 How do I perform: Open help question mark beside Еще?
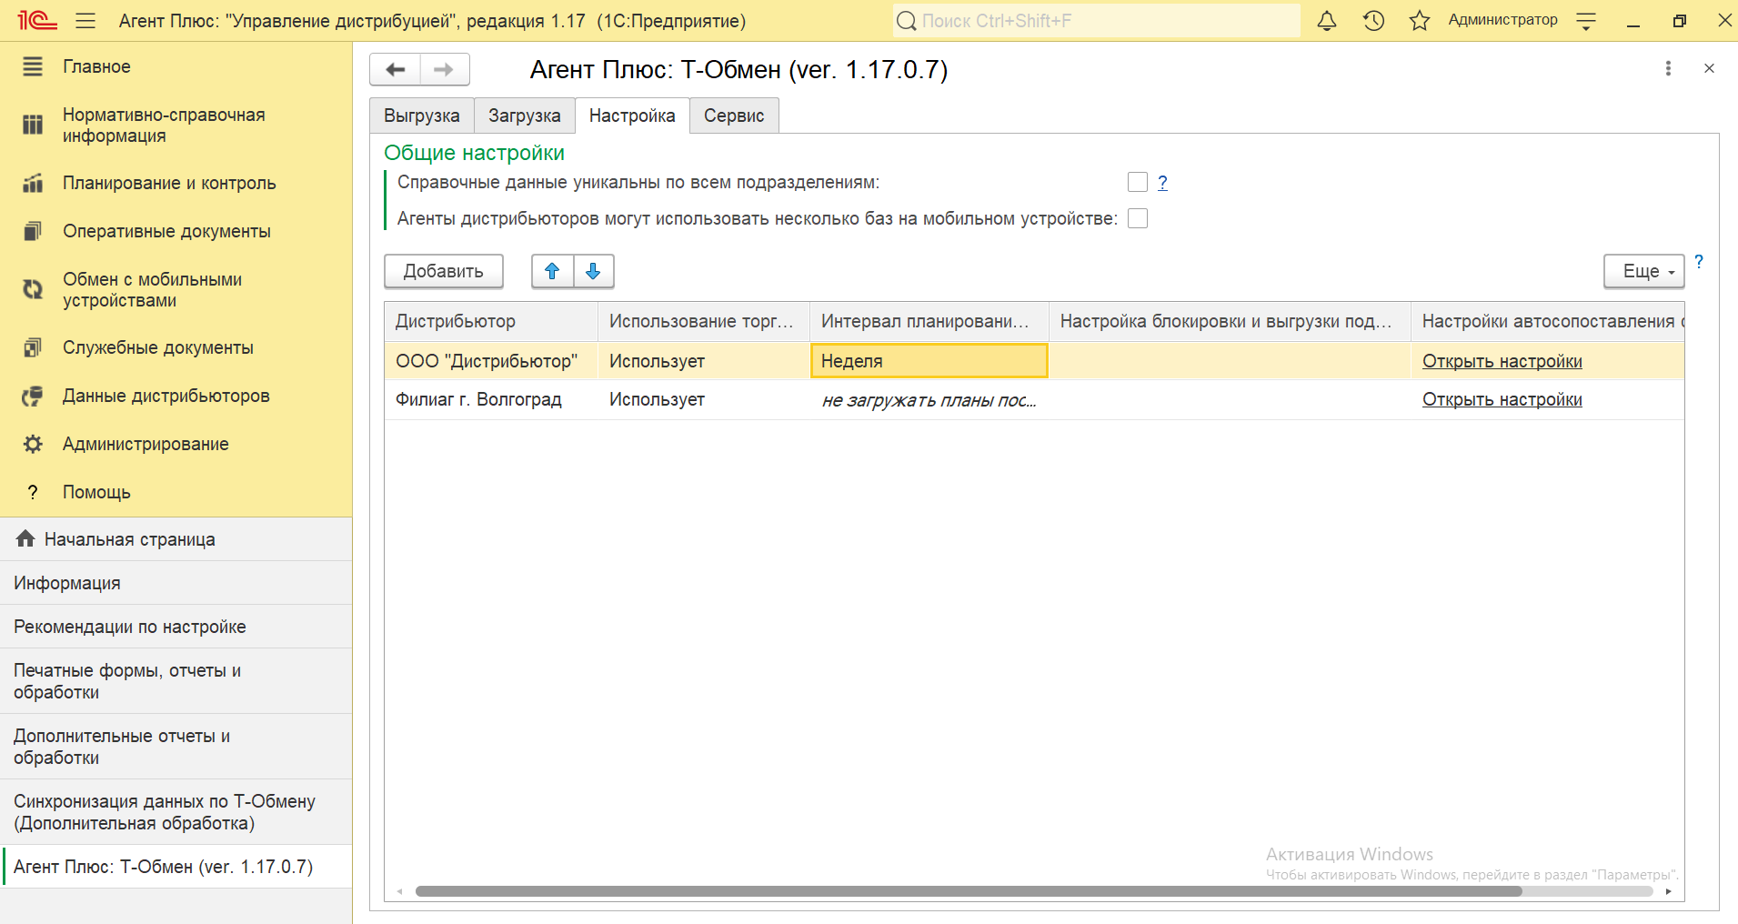click(1699, 262)
